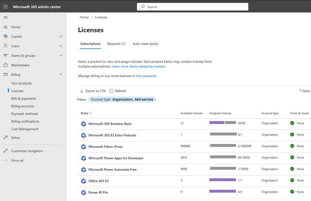Collapse the Billing section chevron
This screenshot has height=201, width=311.
[x=61, y=75]
